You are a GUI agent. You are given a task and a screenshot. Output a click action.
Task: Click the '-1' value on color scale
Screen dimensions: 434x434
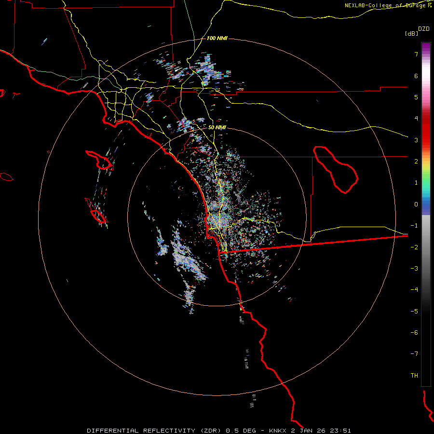[x=414, y=226]
